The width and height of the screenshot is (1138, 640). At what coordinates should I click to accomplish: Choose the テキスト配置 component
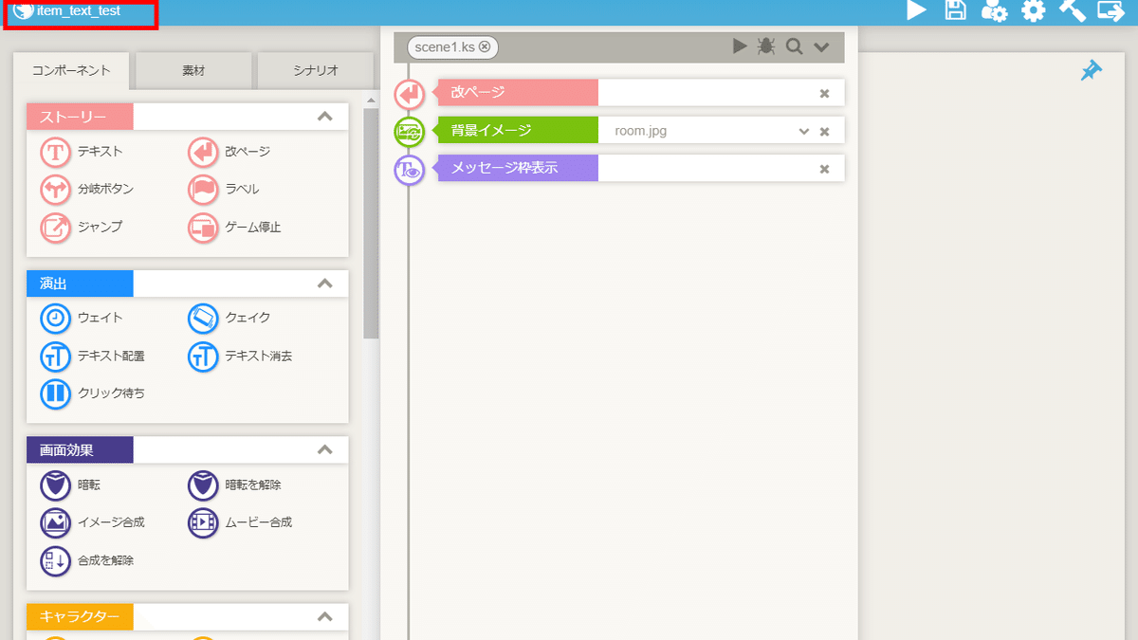[93, 357]
